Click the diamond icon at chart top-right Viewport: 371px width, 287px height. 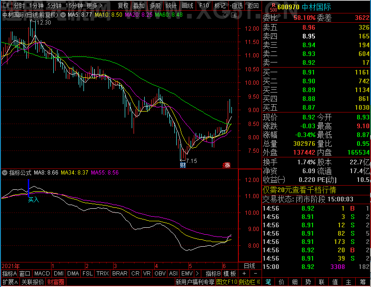pyautogui.click(x=225, y=15)
